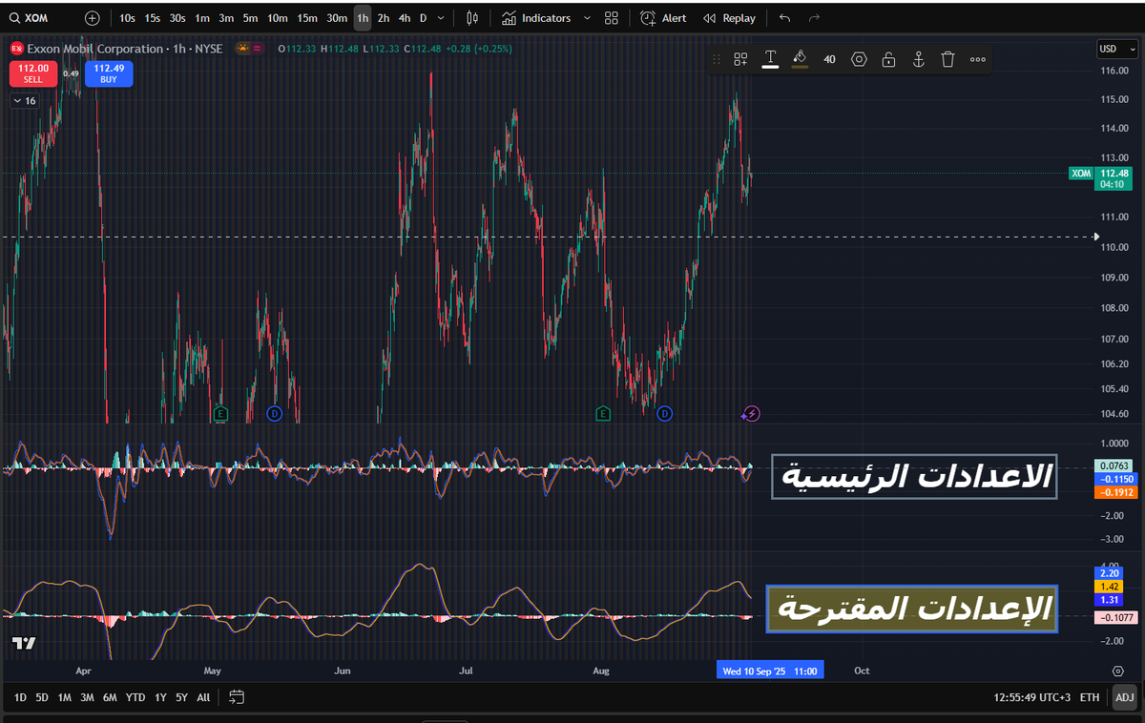Click the TradingView logo on the chart
The height and width of the screenshot is (723, 1145).
pos(24,643)
